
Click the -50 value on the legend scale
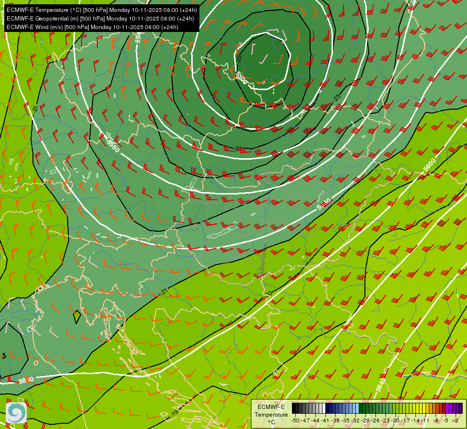point(295,420)
